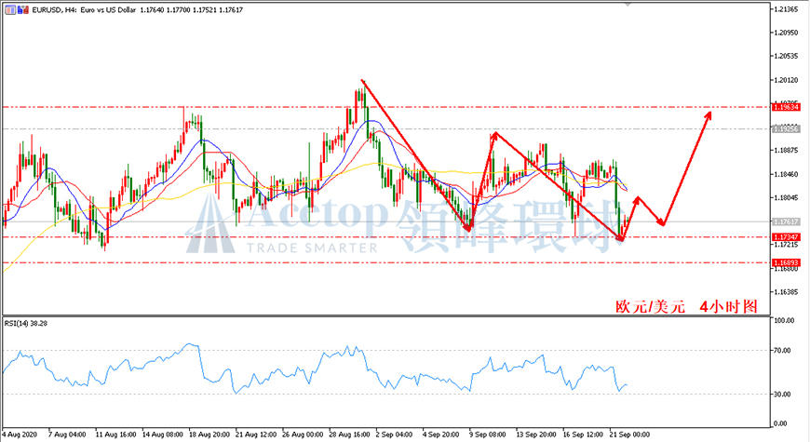The width and height of the screenshot is (810, 442).
Task: Click the '7 Aug 04:00' date label
Action: [x=67, y=435]
